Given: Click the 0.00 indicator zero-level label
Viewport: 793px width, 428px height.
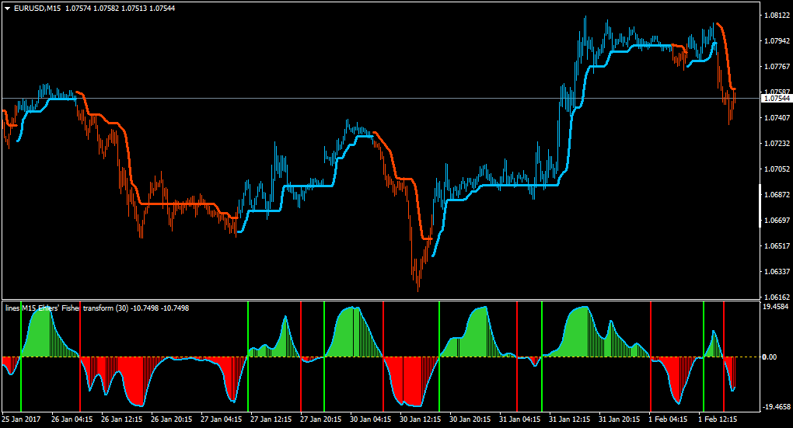Looking at the screenshot, I should (769, 357).
